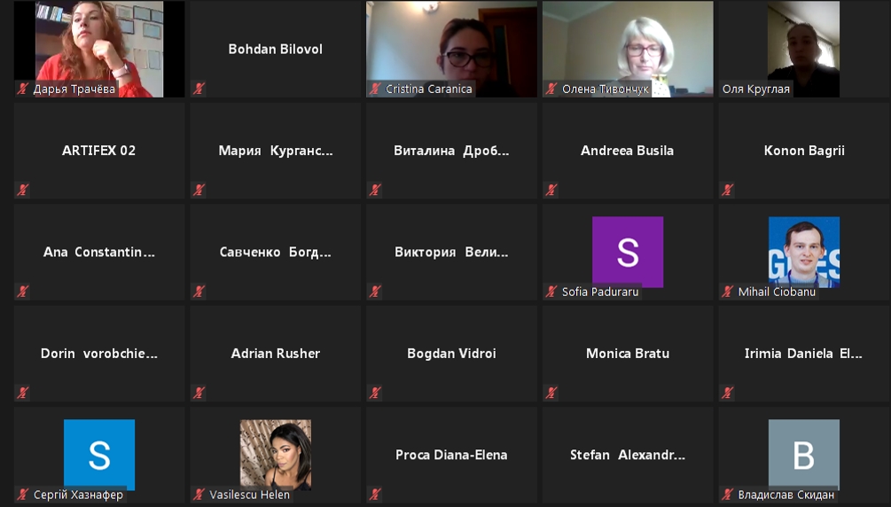Select Оля Круглая video tile
Image resolution: width=891 pixels, height=507 pixels.
804,49
